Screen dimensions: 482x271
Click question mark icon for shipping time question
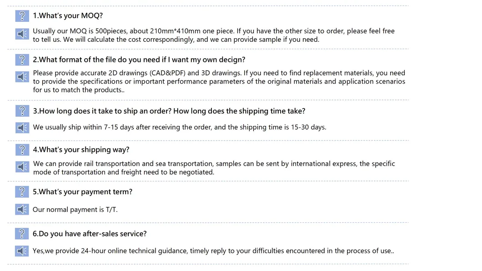22,111
